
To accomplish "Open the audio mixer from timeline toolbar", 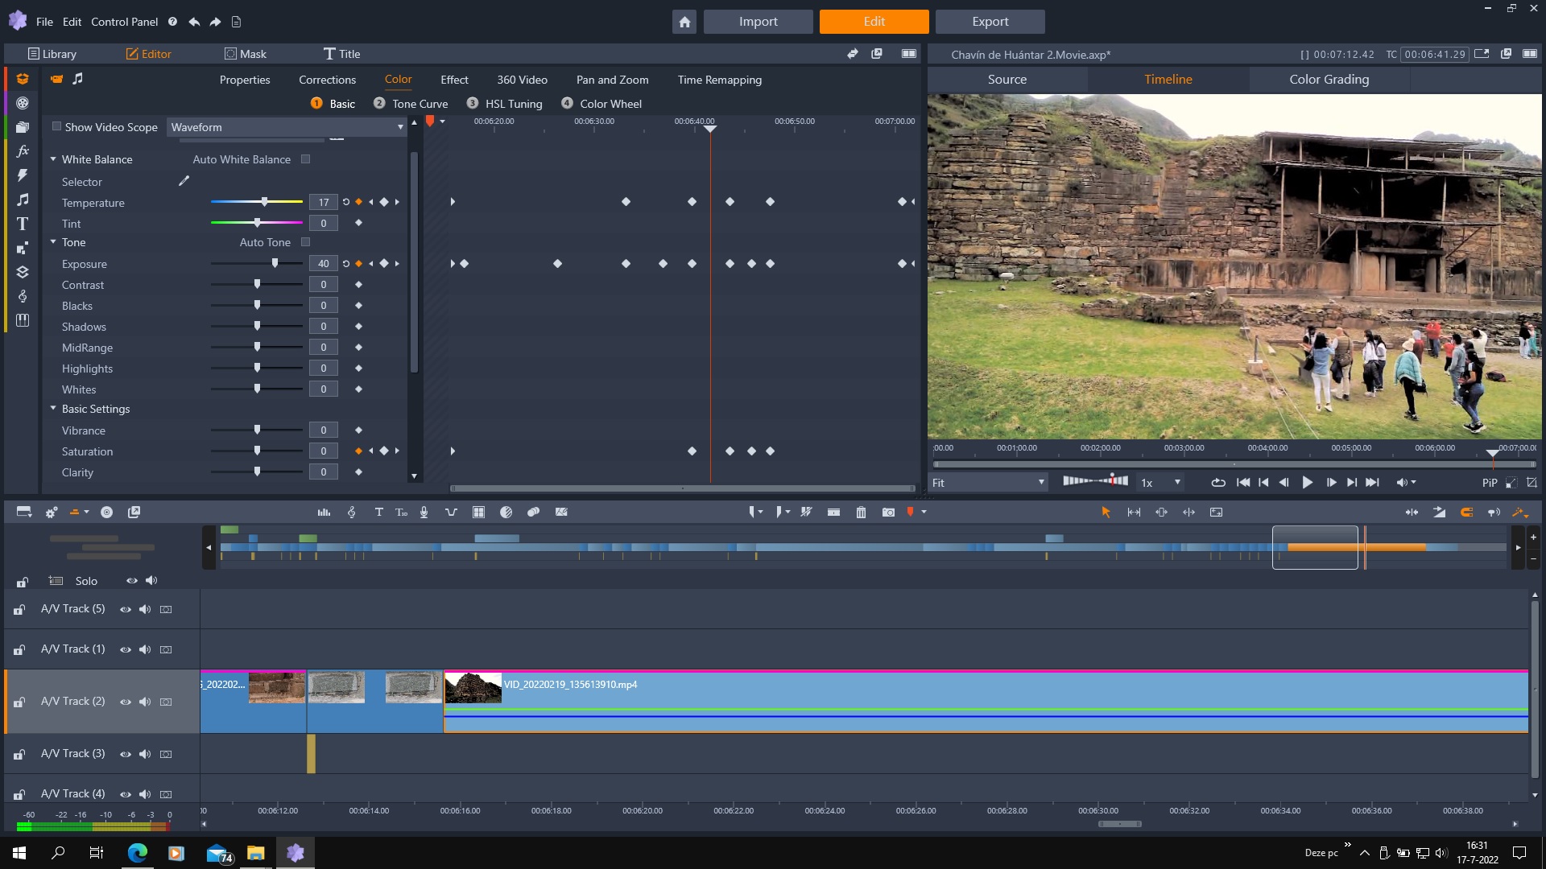I will [x=324, y=513].
